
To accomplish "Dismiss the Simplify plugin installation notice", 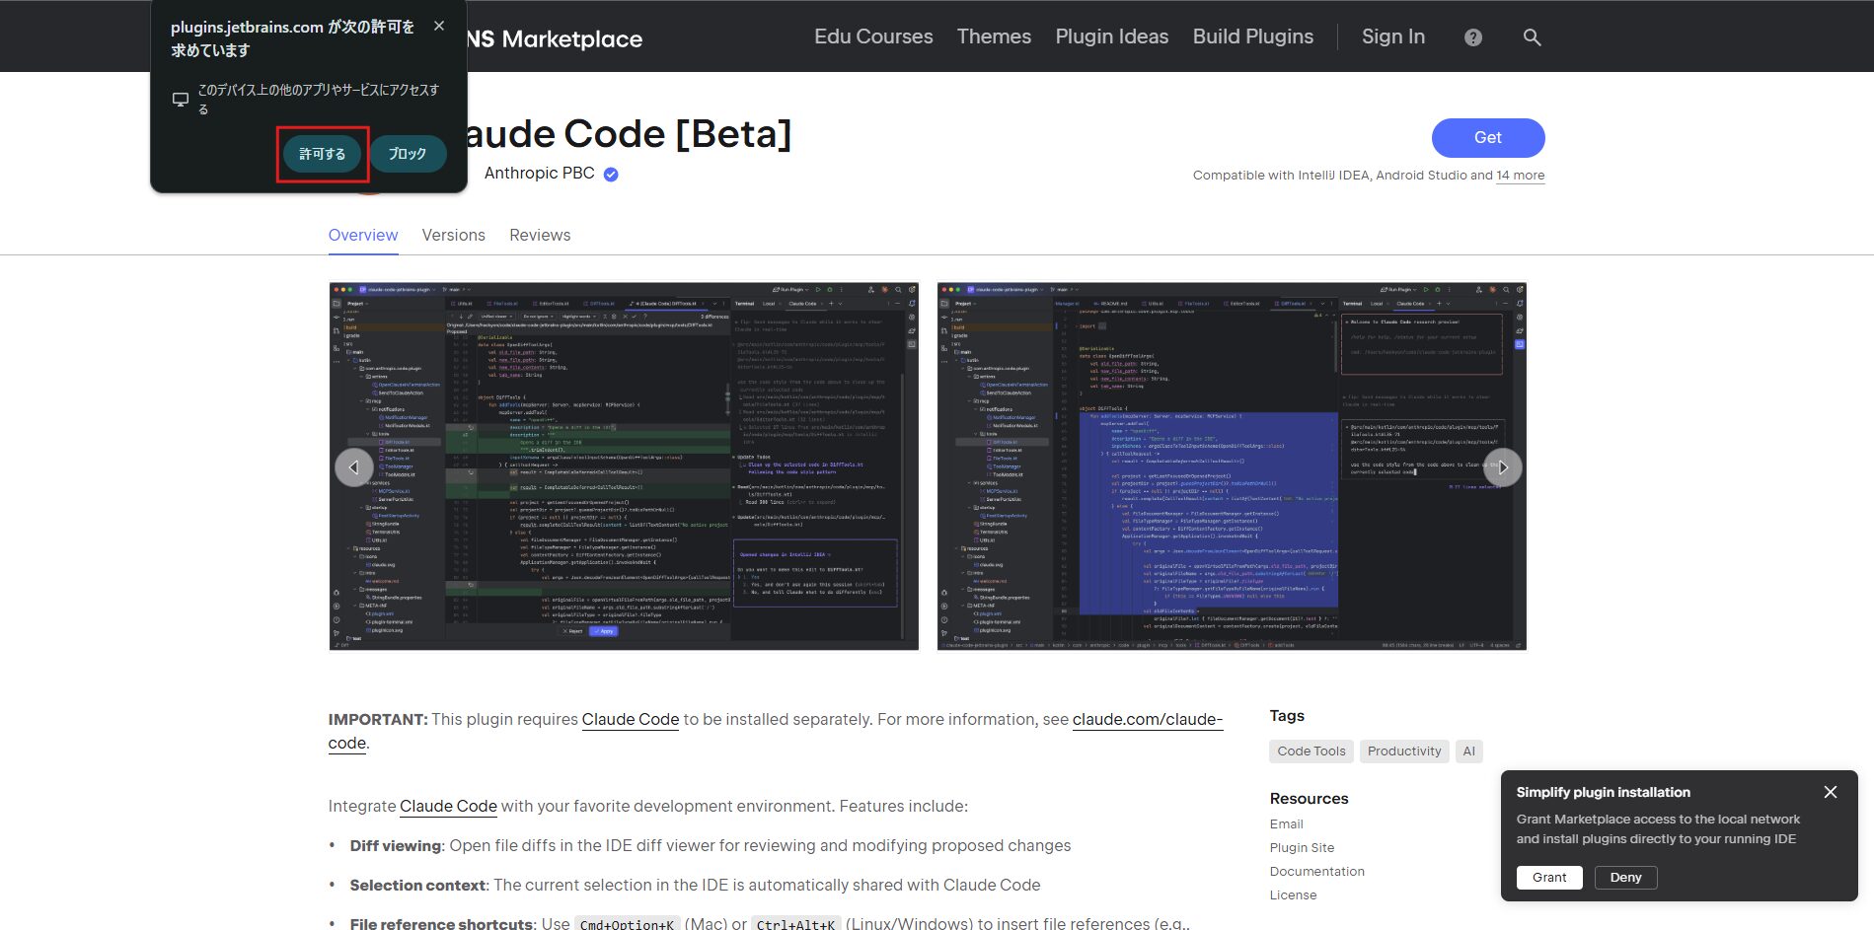I will 1830,792.
